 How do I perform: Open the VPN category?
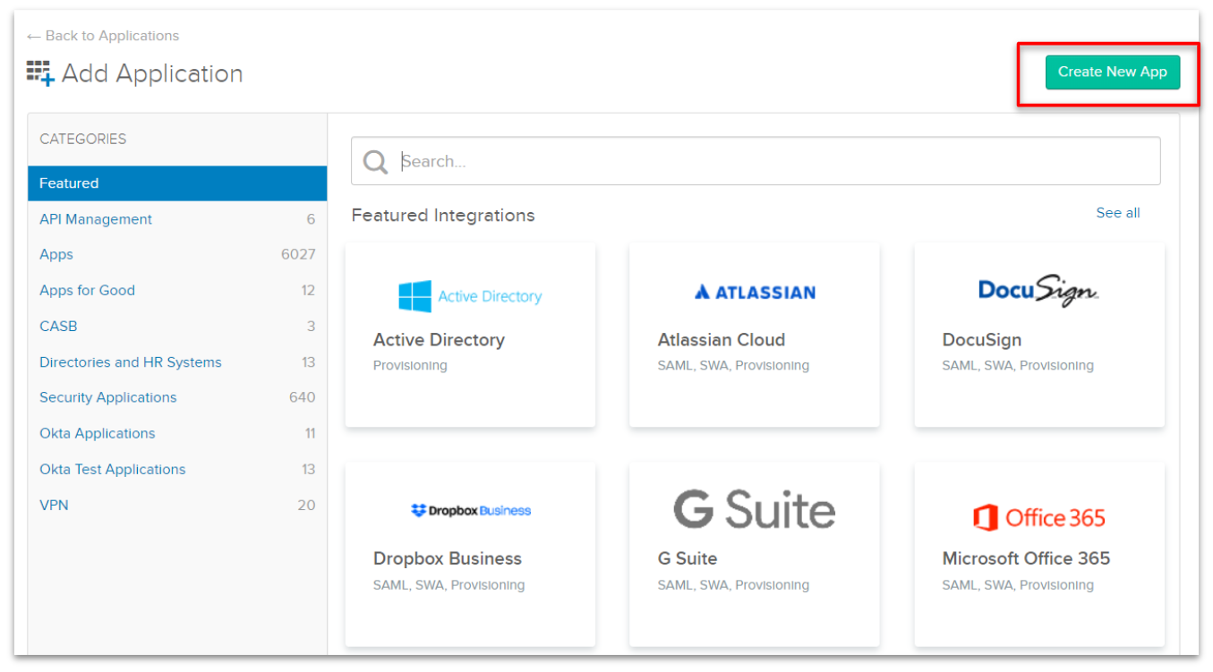(x=54, y=506)
